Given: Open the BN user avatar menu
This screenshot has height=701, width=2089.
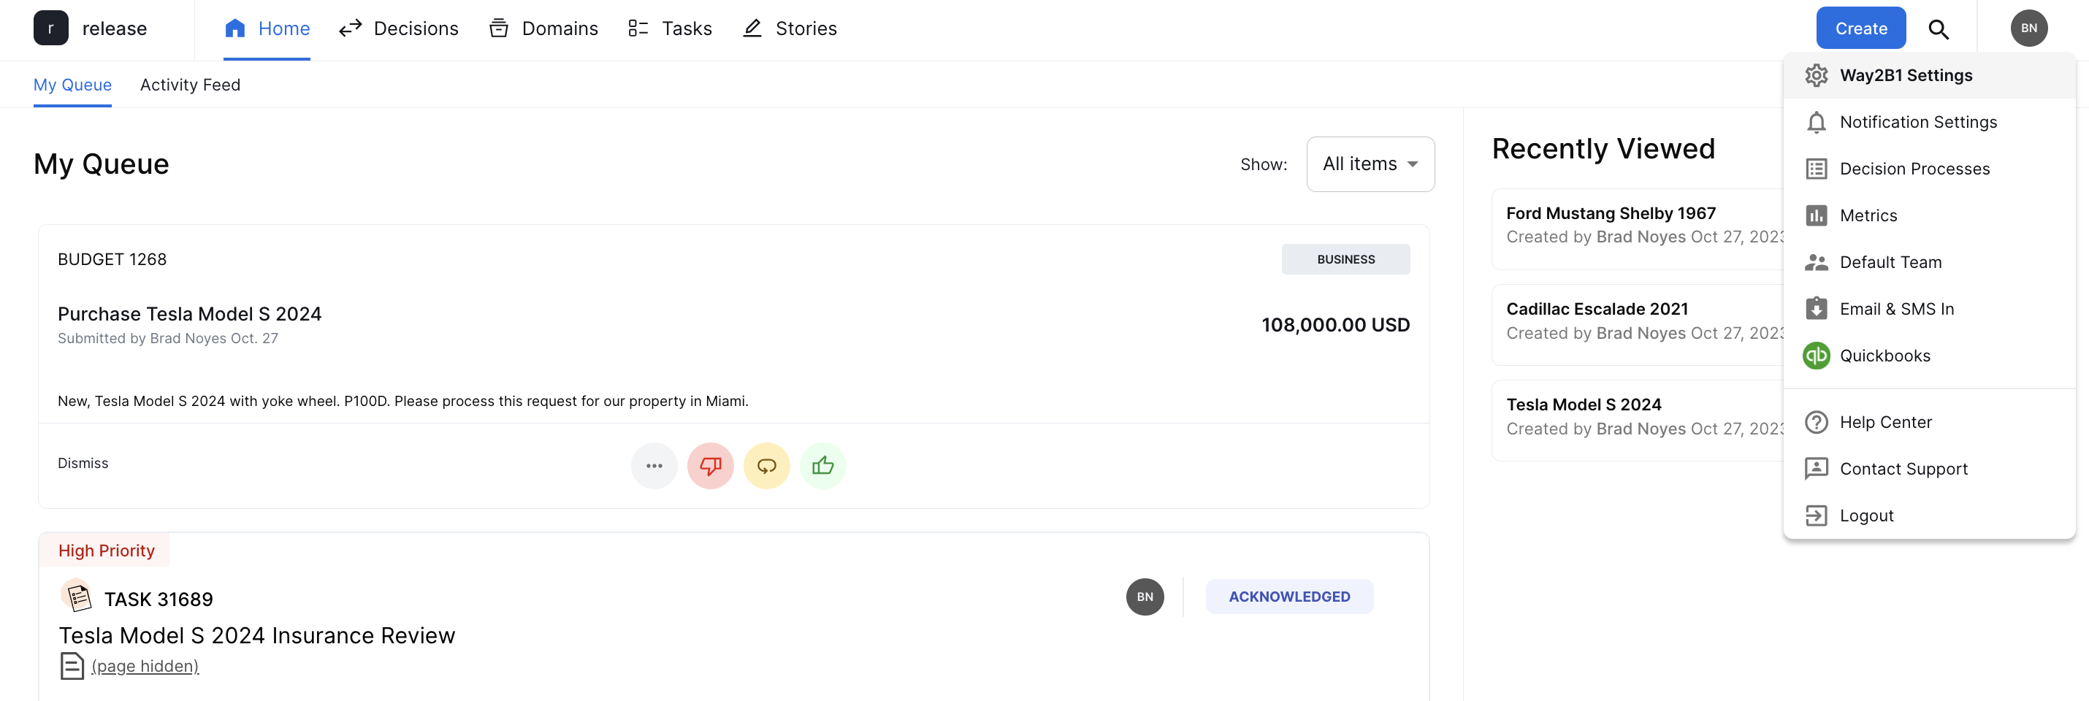Looking at the screenshot, I should (2029, 28).
